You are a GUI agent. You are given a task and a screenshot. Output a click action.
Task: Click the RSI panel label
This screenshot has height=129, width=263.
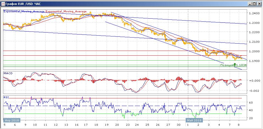[6, 97]
